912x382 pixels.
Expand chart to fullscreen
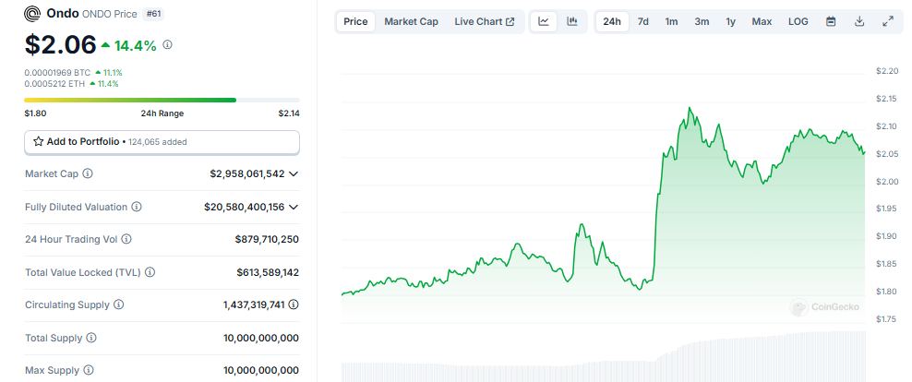pos(888,21)
